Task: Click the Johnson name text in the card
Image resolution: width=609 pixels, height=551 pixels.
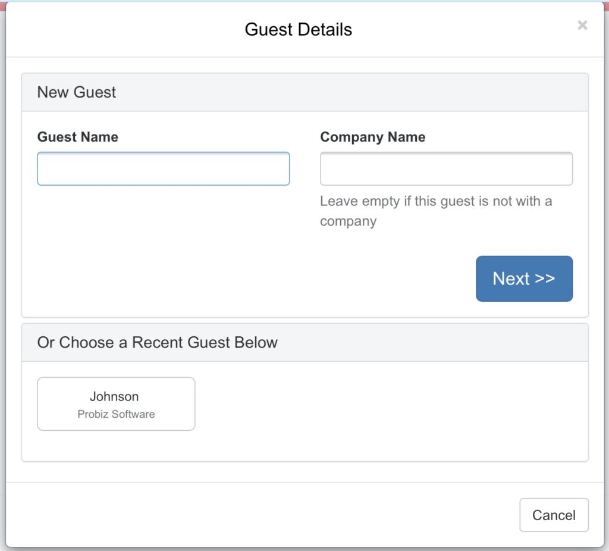Action: (x=114, y=396)
